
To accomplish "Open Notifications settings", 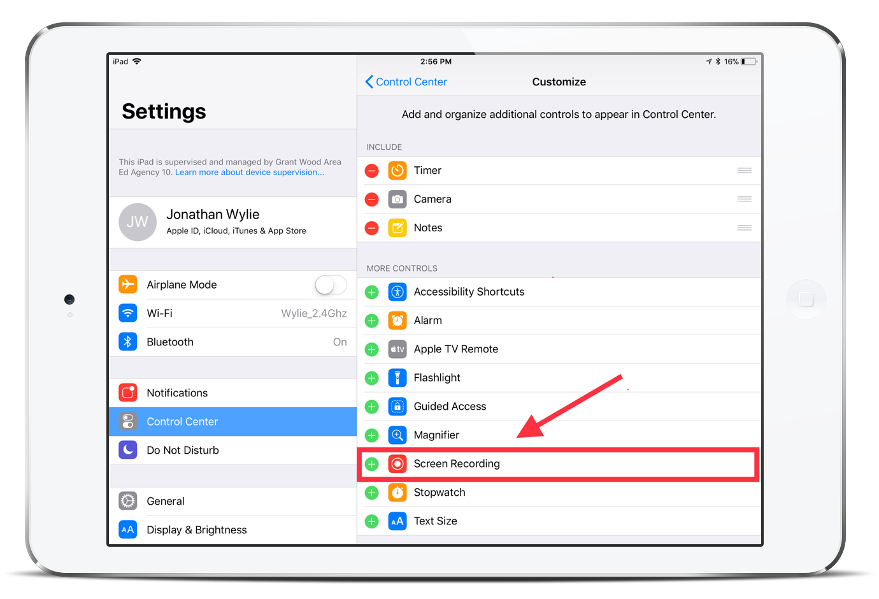I will [x=233, y=393].
